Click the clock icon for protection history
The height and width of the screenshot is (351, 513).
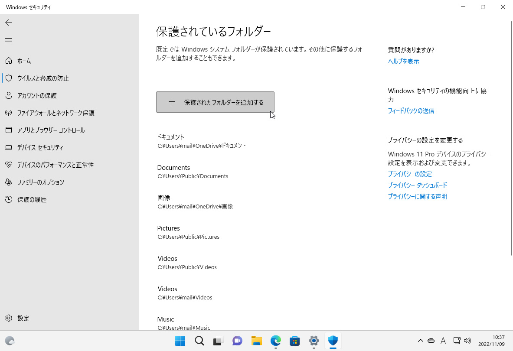tap(9, 199)
